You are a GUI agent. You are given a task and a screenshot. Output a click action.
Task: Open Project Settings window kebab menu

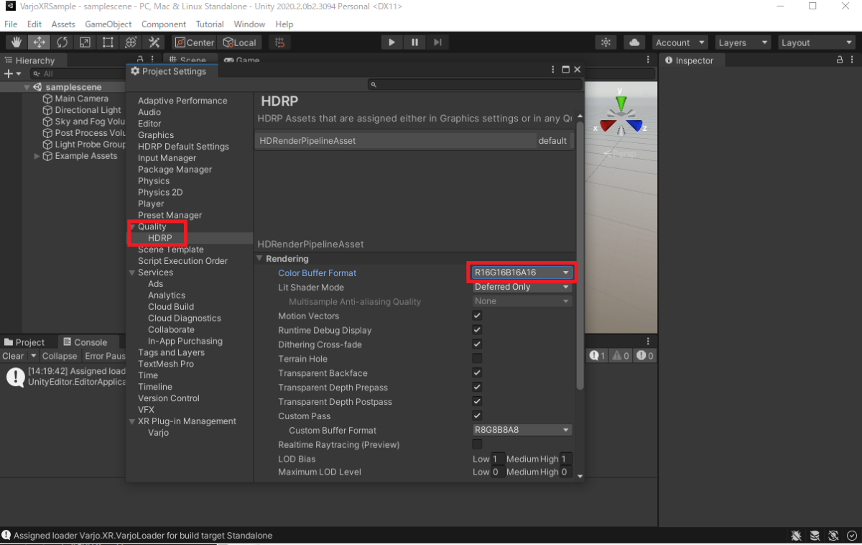coord(552,70)
